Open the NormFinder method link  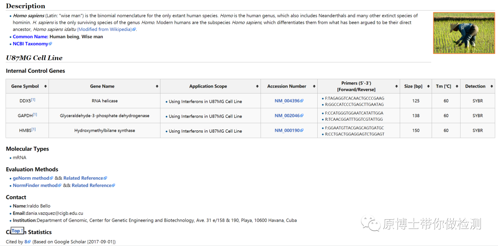[35, 186]
